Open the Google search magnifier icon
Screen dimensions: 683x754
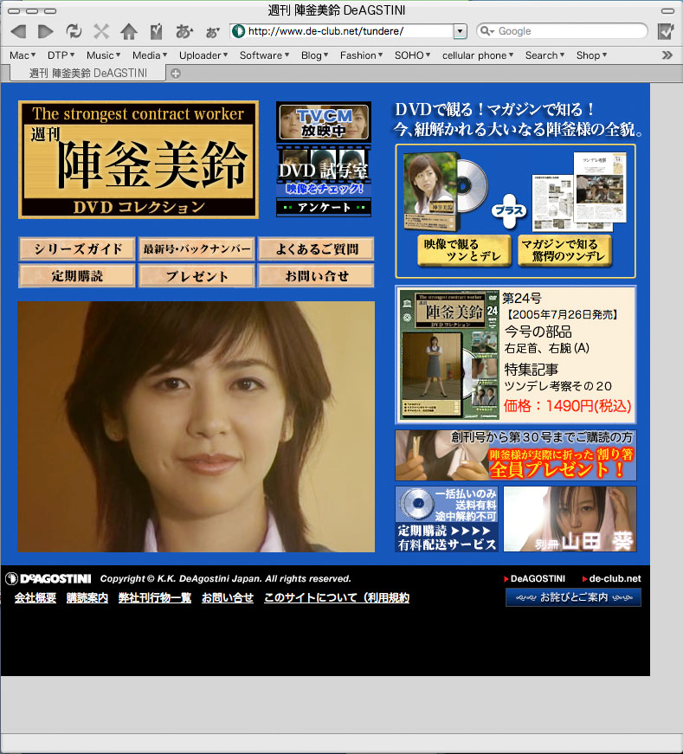[486, 31]
